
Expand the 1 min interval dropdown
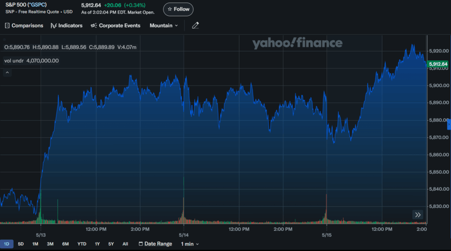(190, 244)
